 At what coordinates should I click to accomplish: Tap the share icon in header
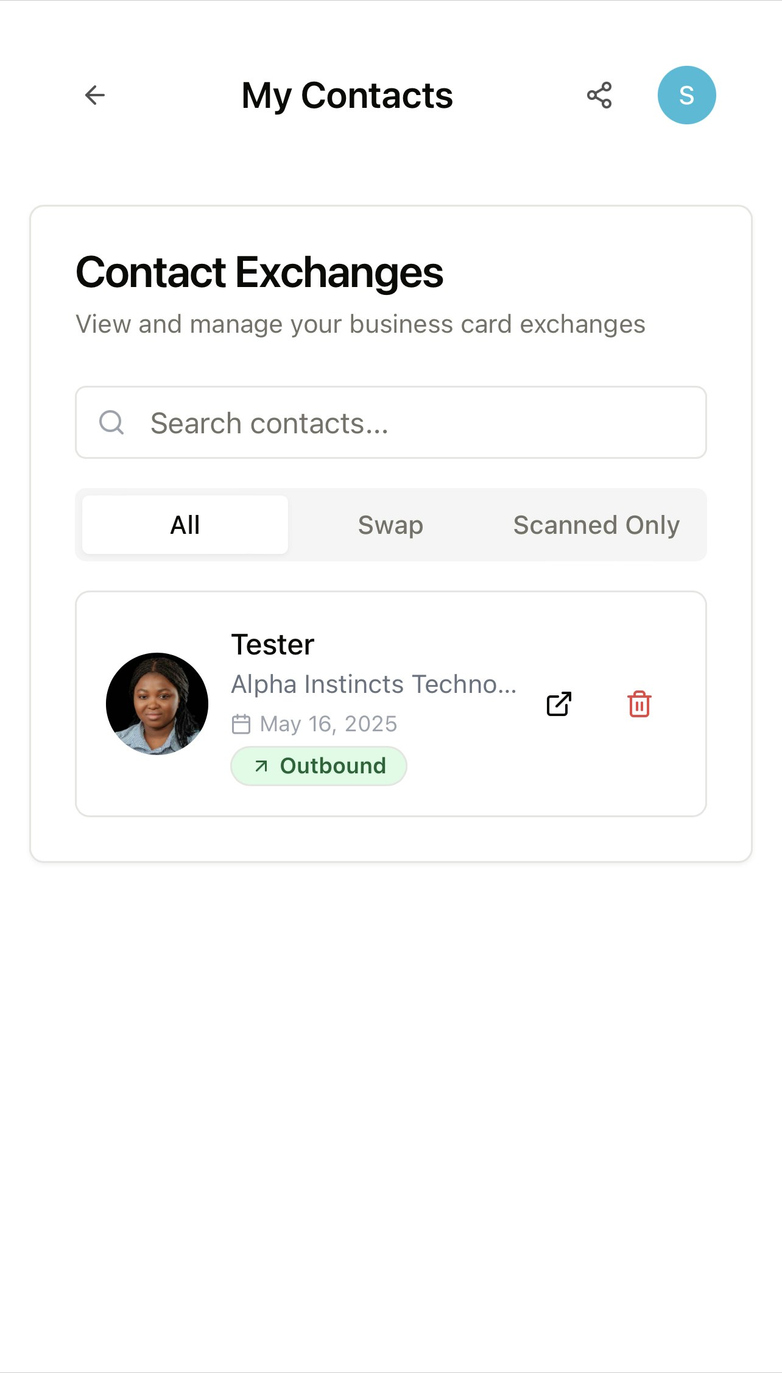click(x=599, y=95)
